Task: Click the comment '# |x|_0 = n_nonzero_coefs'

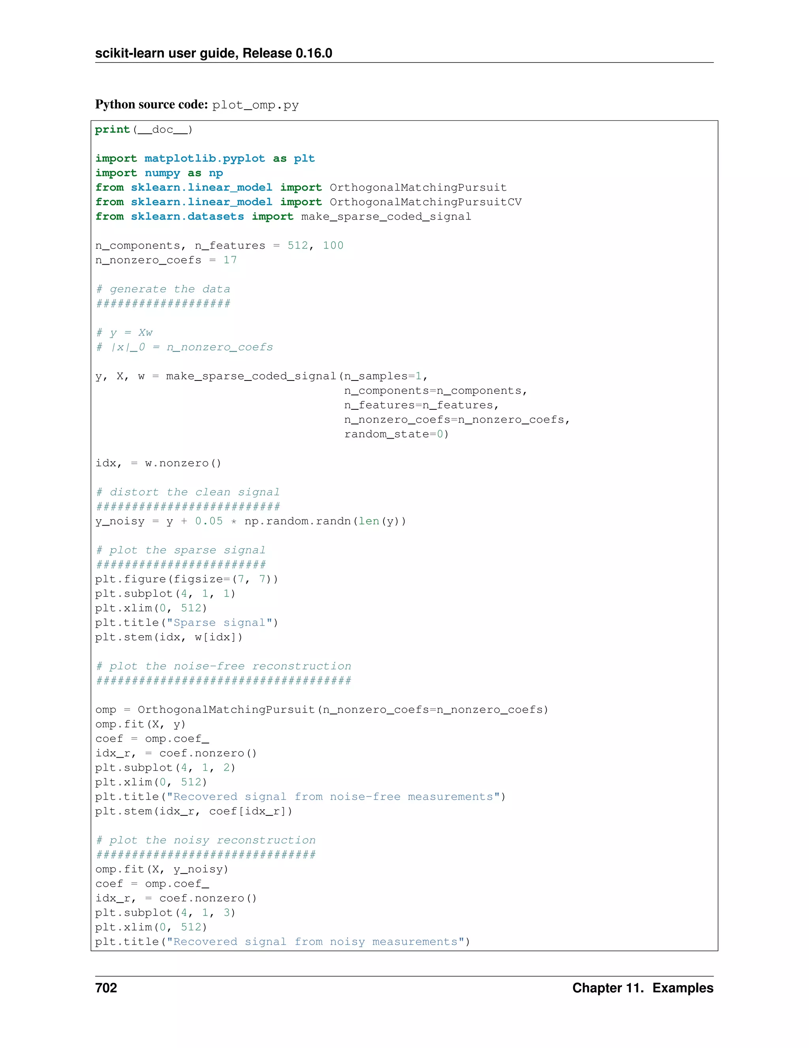Action: coord(184,347)
